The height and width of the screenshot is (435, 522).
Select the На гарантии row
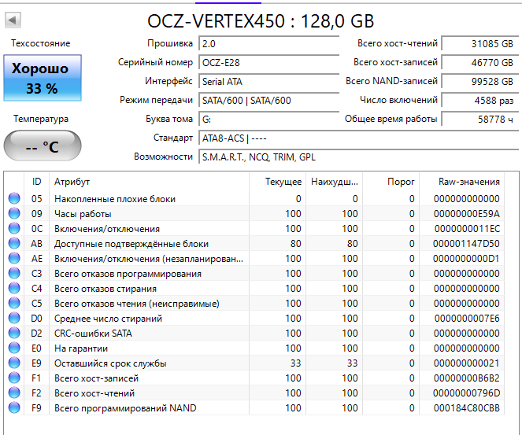pyautogui.click(x=254, y=348)
